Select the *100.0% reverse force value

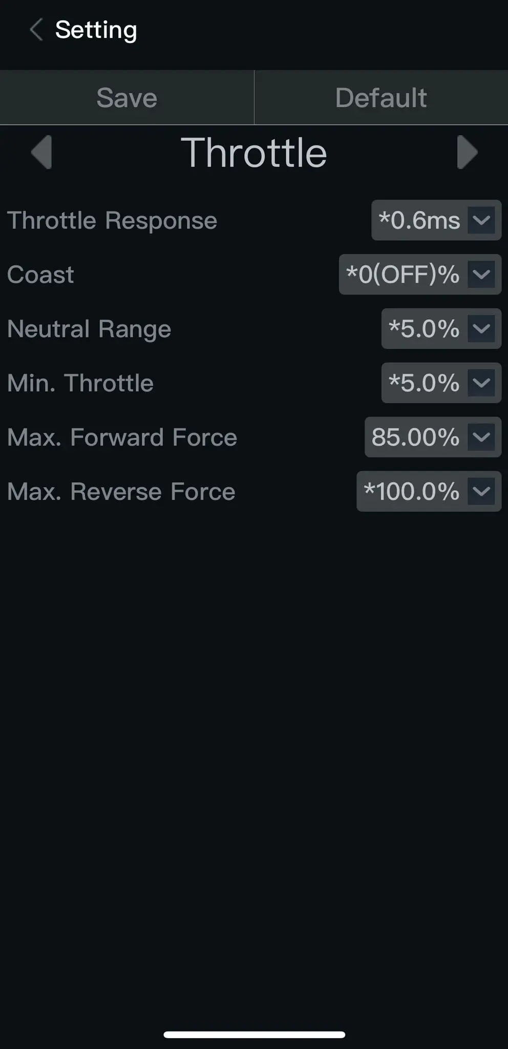pyautogui.click(x=411, y=492)
